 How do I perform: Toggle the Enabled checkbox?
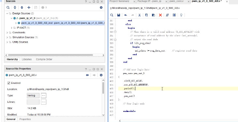tap(9, 83)
